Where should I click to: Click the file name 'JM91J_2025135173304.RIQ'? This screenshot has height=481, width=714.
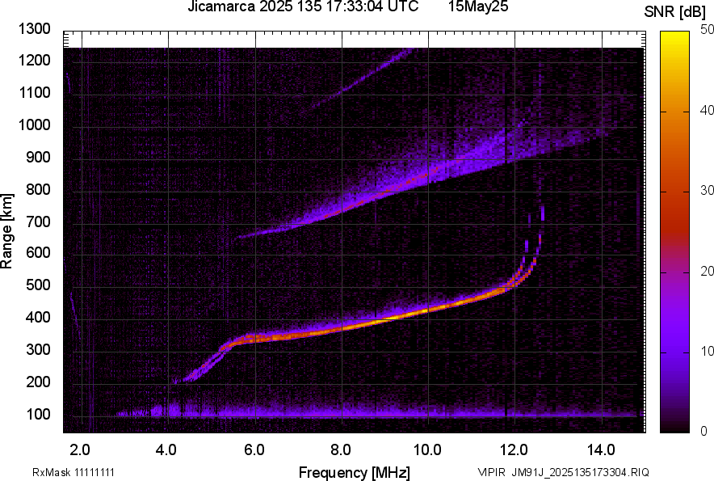point(580,472)
